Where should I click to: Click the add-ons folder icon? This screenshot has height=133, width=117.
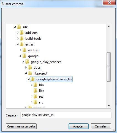22,33
